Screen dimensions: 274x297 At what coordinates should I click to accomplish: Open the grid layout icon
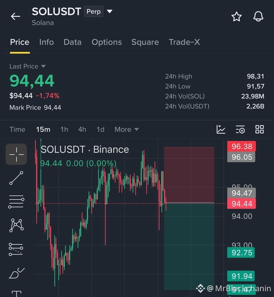coord(259,129)
